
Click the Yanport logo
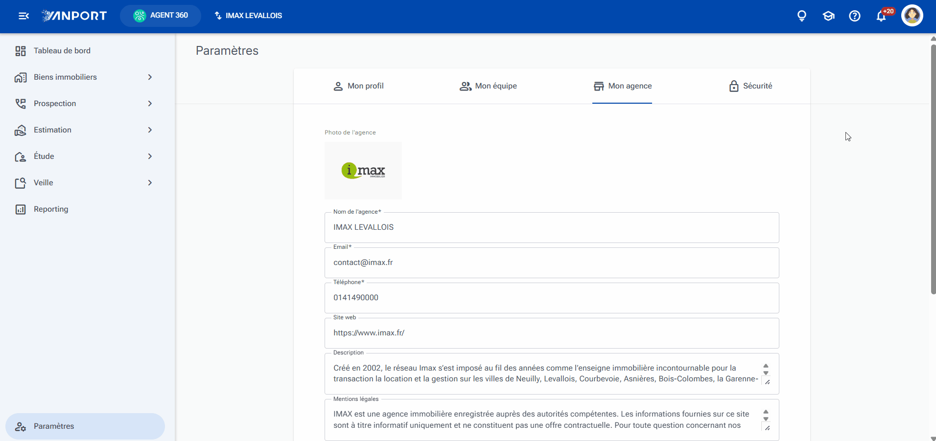point(74,16)
